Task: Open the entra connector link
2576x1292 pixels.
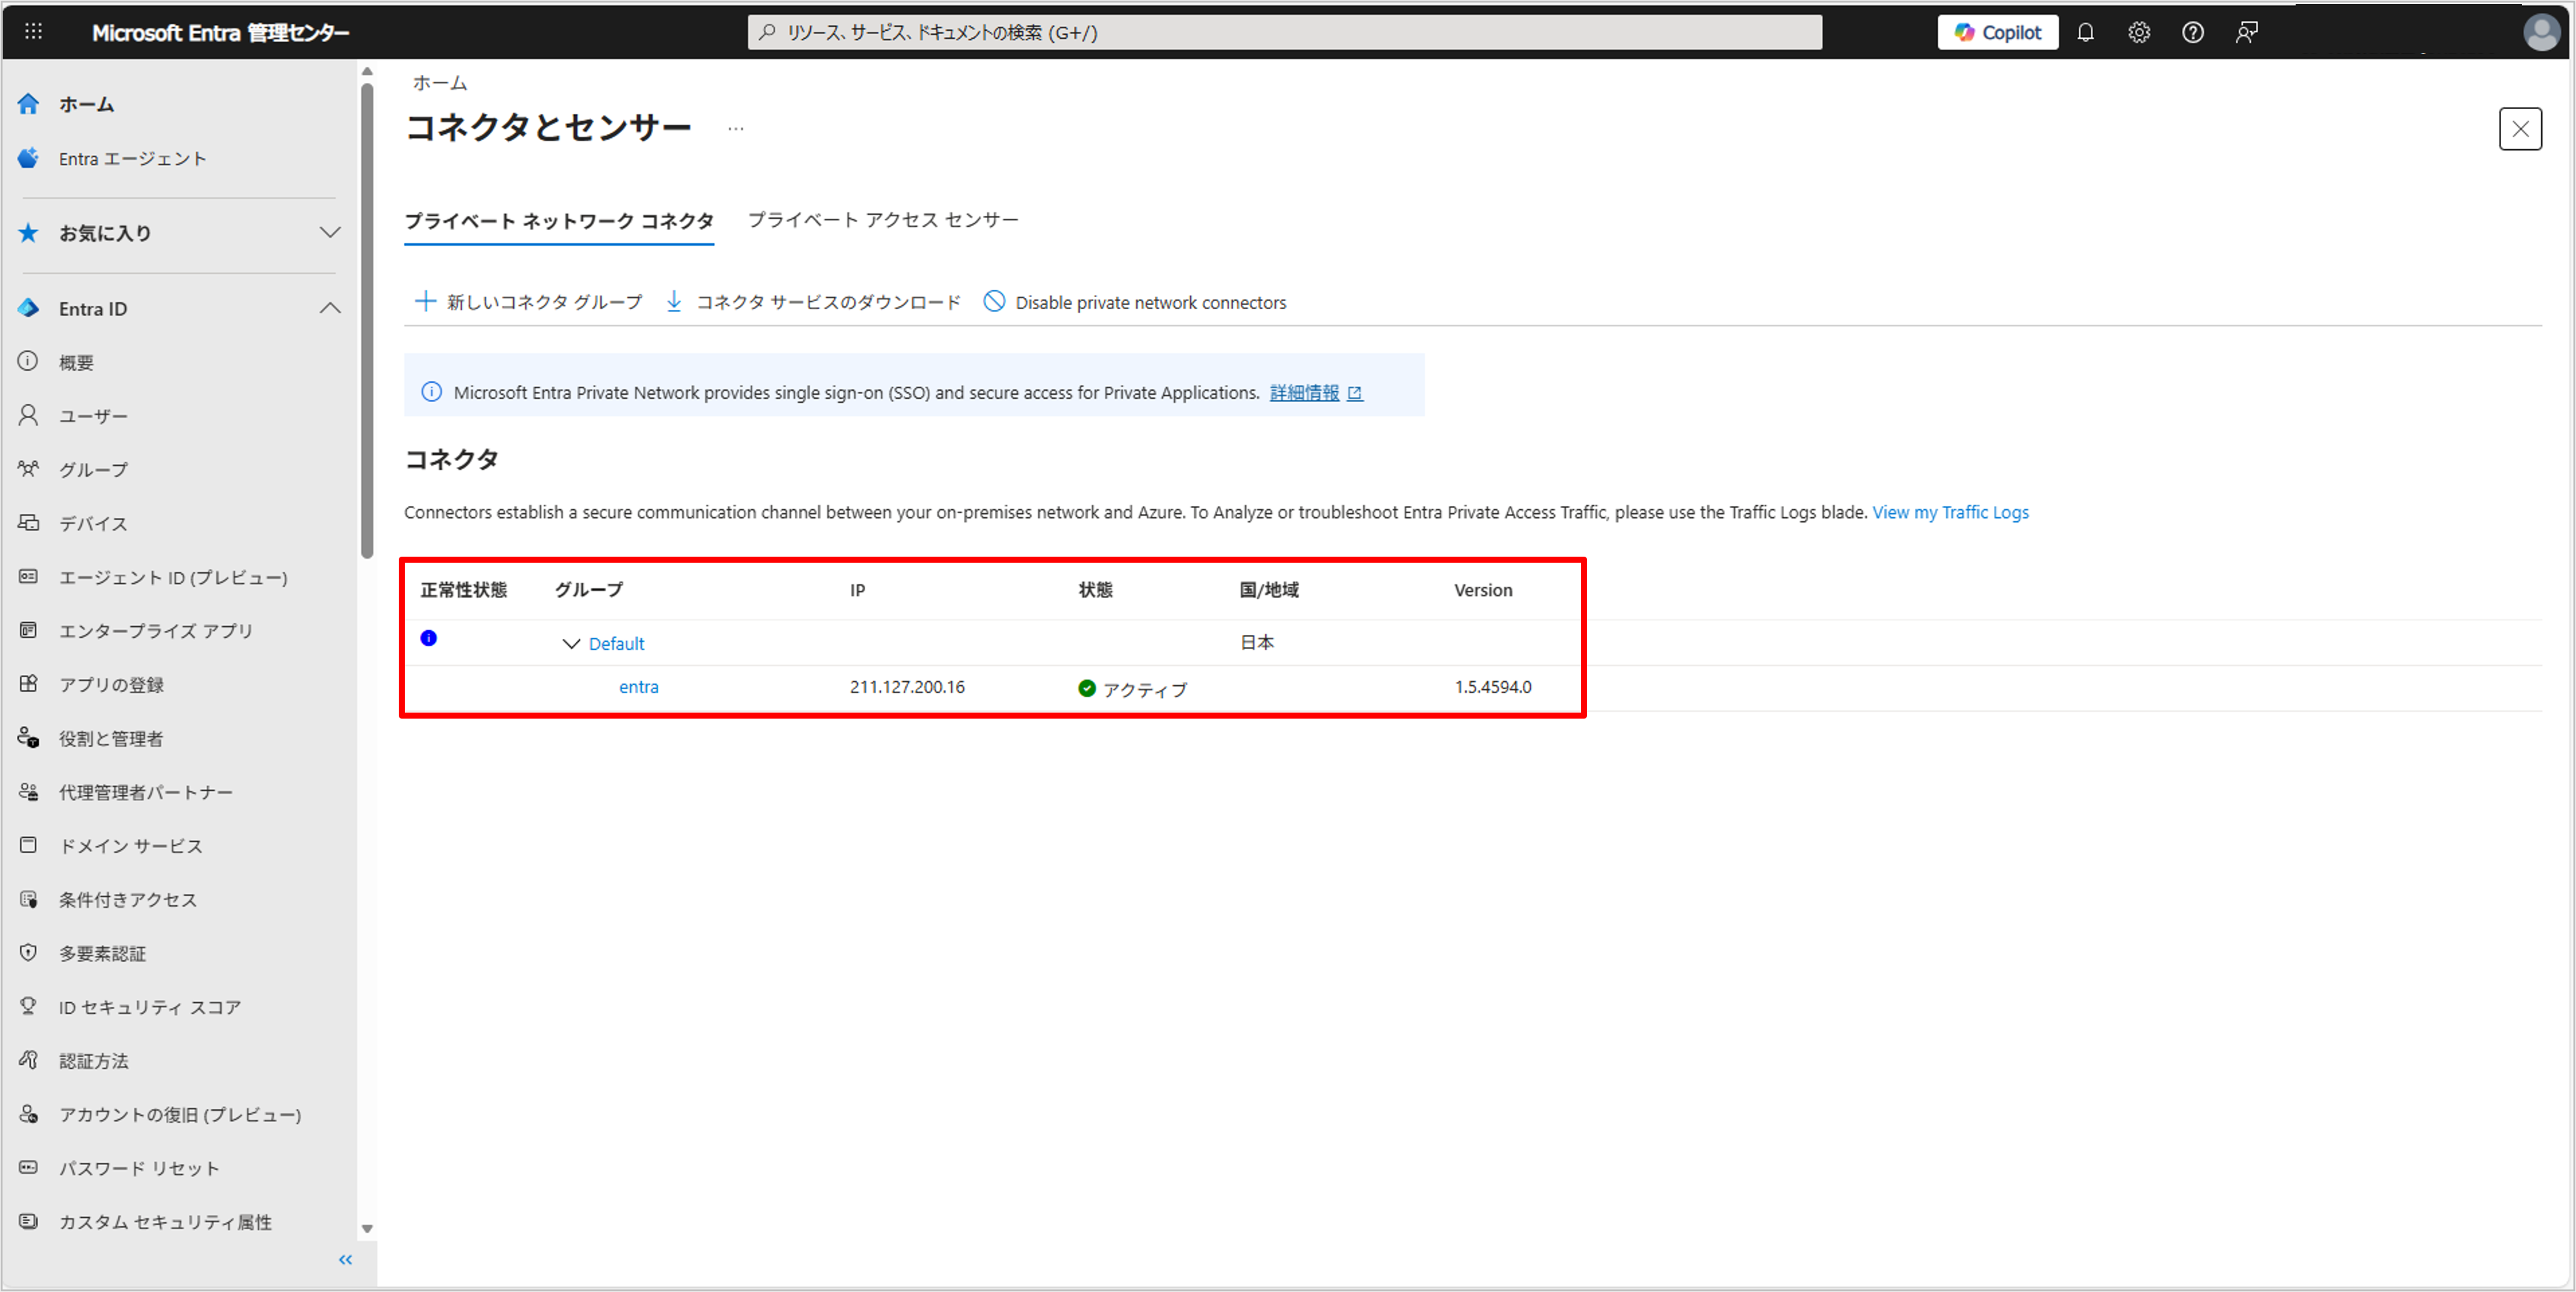Action: (638, 687)
